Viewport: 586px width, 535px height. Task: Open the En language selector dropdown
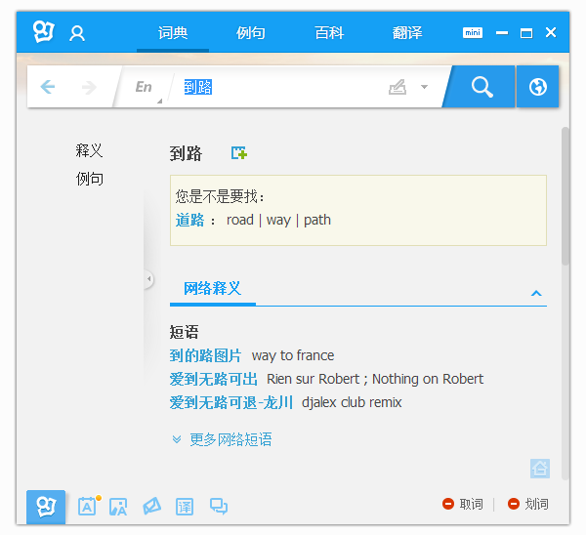(147, 88)
